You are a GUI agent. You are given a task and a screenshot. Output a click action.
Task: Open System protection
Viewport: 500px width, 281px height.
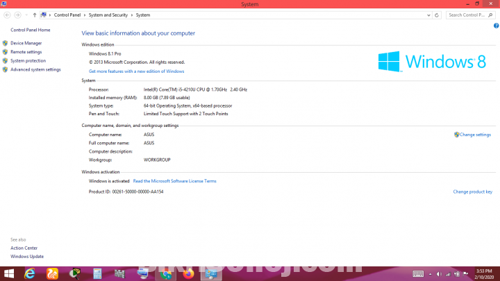pyautogui.click(x=28, y=60)
